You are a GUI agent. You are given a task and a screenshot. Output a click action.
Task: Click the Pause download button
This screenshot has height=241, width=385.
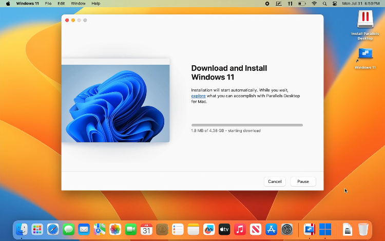tap(303, 181)
